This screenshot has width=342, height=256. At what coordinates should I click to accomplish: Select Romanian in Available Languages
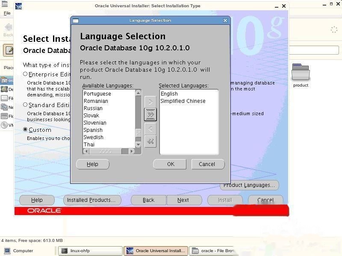click(109, 101)
